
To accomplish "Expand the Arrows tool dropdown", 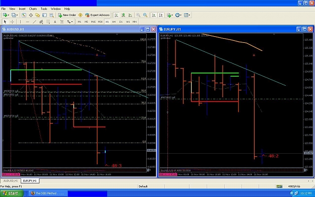I will pos(72,22).
